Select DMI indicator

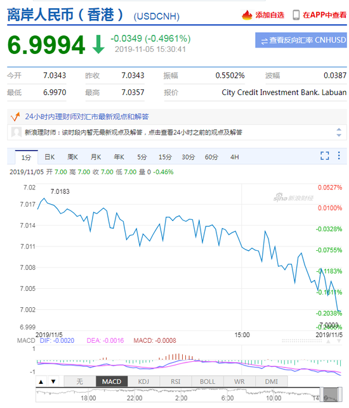[x=272, y=382]
